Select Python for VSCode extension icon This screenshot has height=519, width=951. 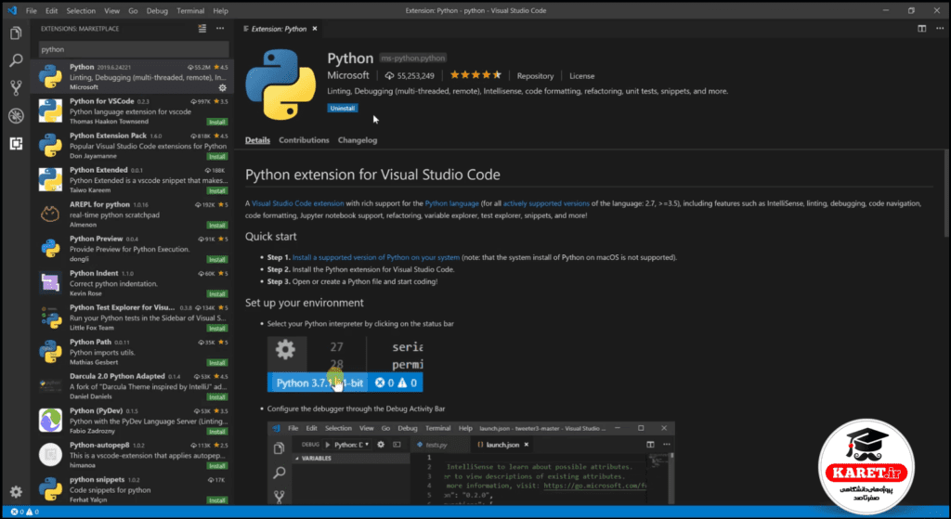tap(50, 111)
